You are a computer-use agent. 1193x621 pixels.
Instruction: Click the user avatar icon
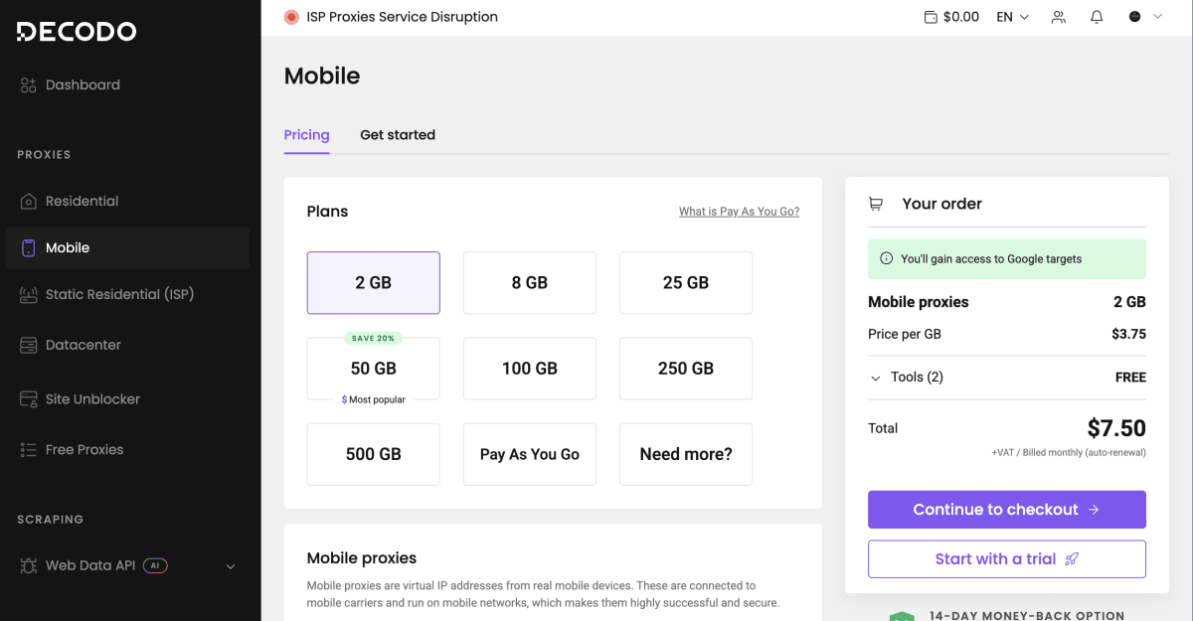(1135, 17)
